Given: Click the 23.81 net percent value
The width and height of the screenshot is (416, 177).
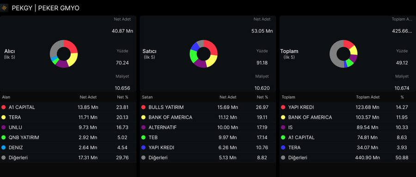Looking at the screenshot, I should [122, 107].
